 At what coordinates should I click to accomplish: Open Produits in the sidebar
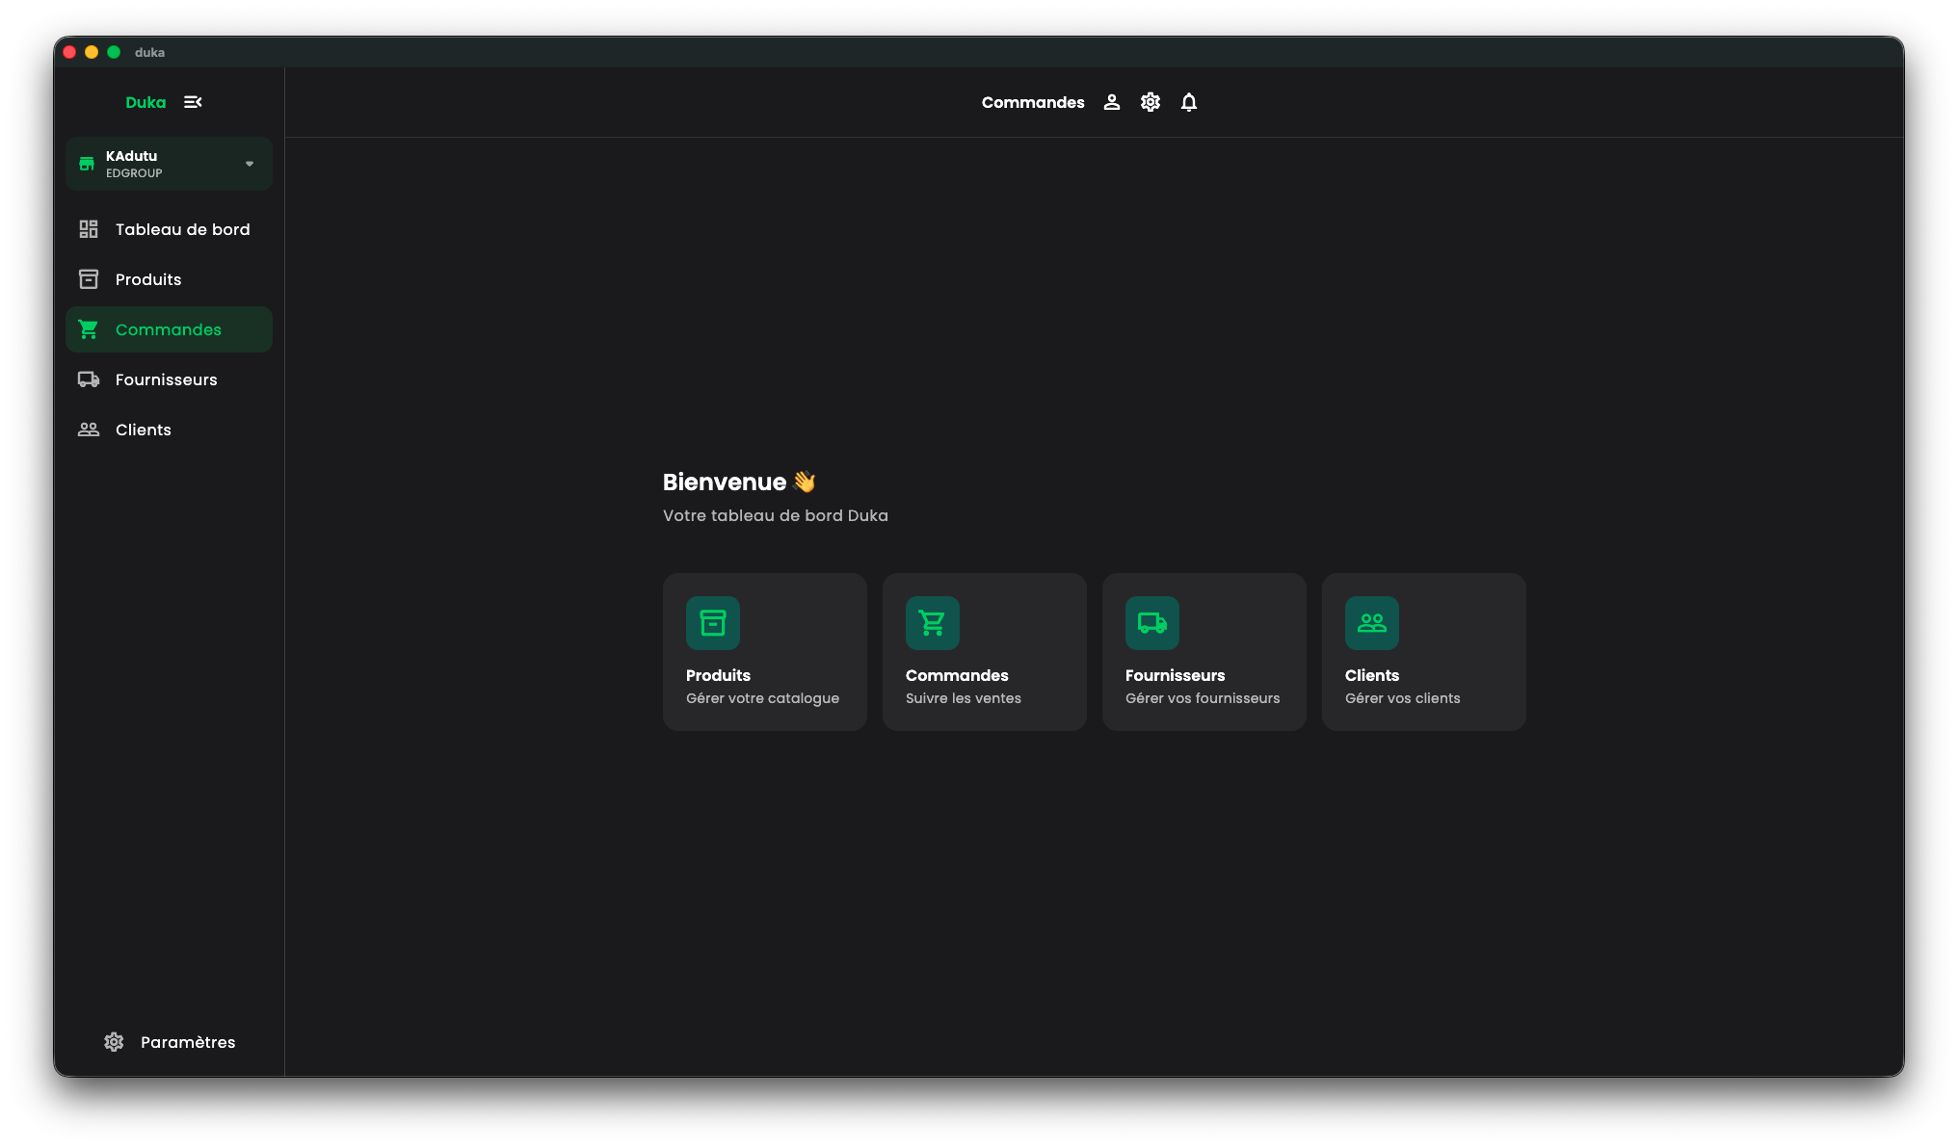148,279
